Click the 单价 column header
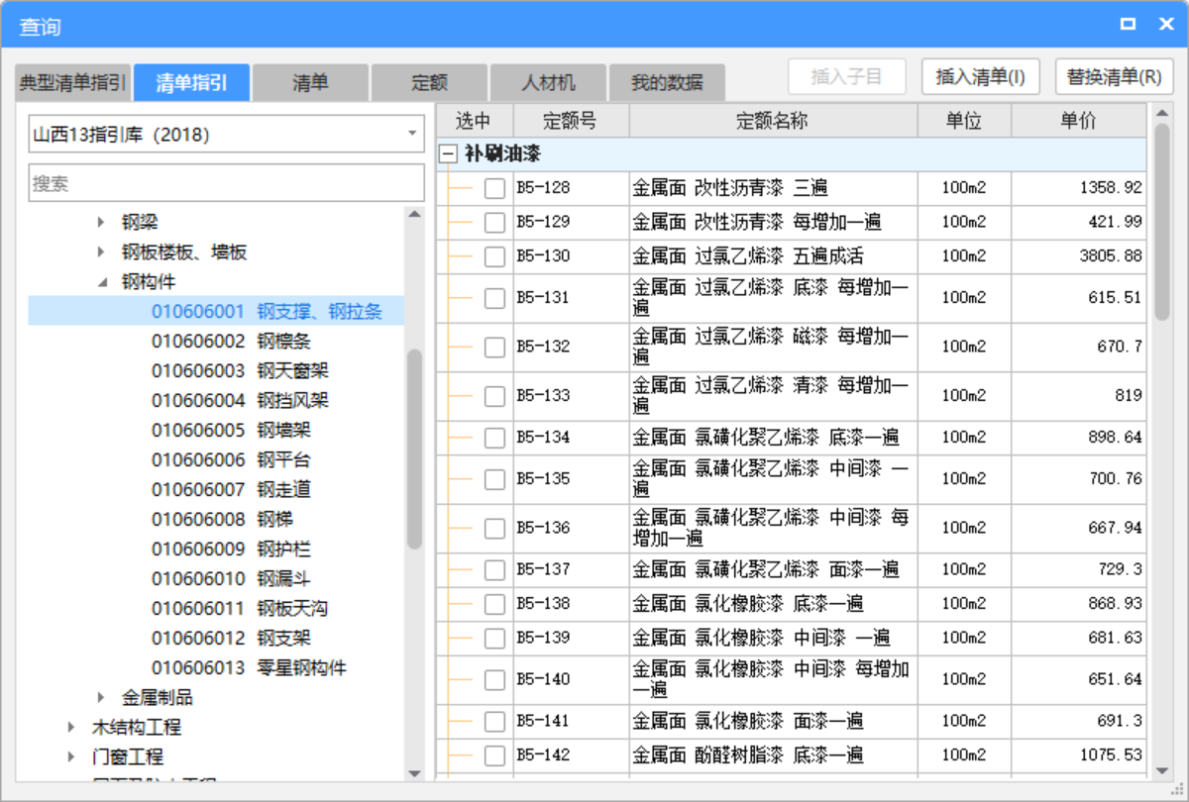Image resolution: width=1189 pixels, height=802 pixels. tap(1078, 122)
